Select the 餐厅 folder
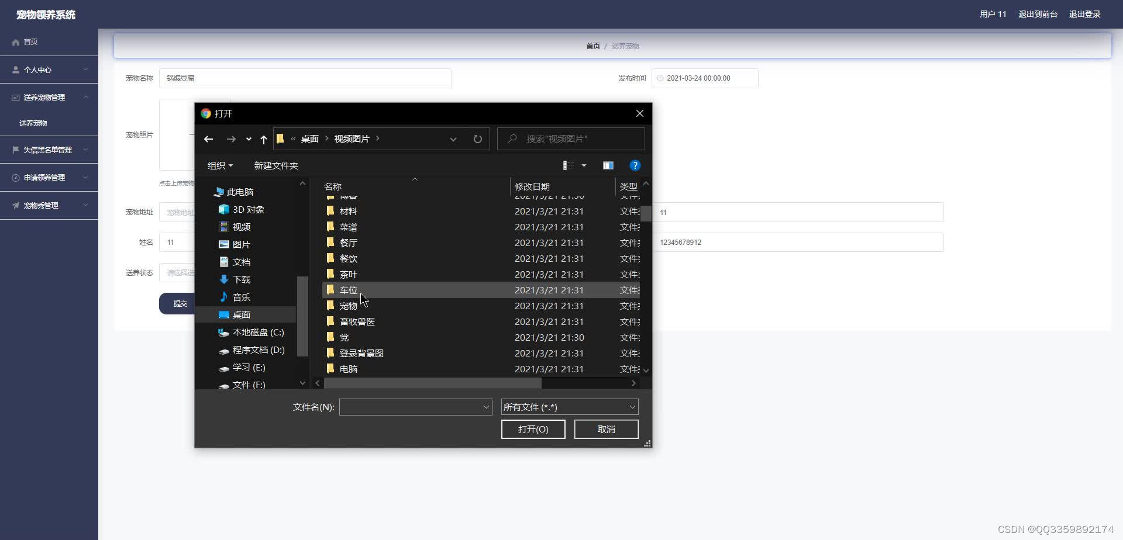 click(x=481, y=243)
